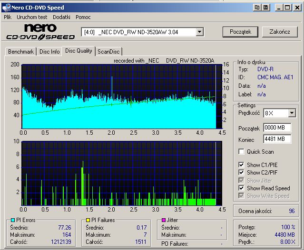Click the PI Failures total 1511
Viewport: 304px width, 250px height.
tap(140, 241)
